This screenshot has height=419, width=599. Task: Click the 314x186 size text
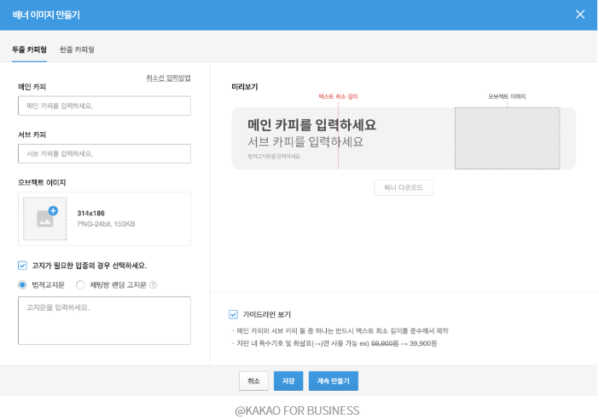click(91, 213)
